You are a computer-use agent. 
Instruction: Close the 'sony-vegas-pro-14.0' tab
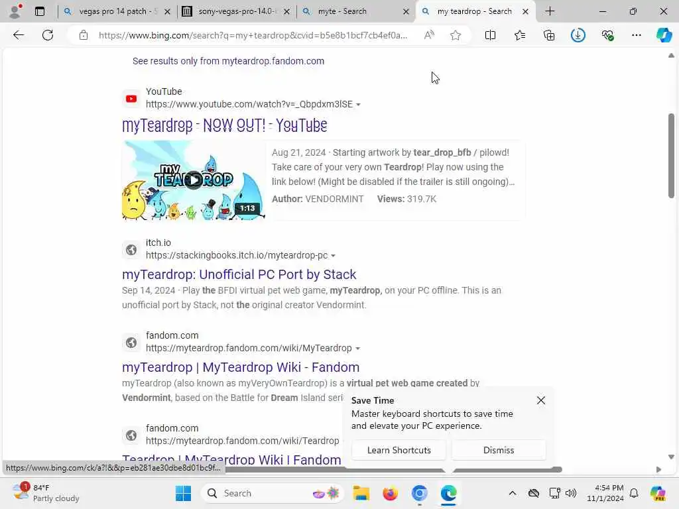pyautogui.click(x=286, y=12)
